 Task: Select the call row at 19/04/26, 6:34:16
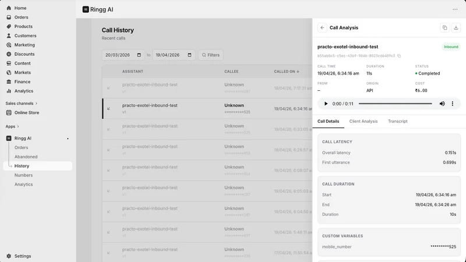pos(207,109)
